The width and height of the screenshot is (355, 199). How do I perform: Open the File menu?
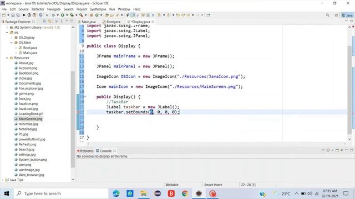[x=4, y=9]
